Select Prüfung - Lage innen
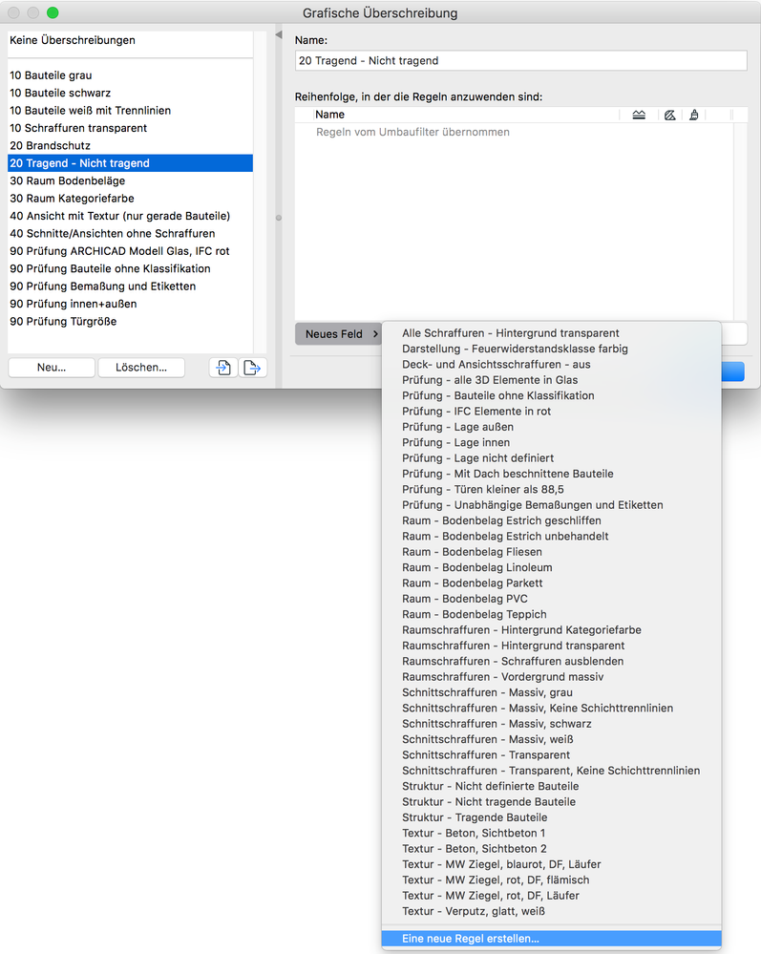Image resolution: width=761 pixels, height=954 pixels. (455, 442)
